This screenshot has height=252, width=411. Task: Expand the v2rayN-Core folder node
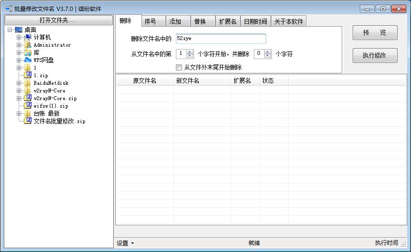[x=19, y=91]
